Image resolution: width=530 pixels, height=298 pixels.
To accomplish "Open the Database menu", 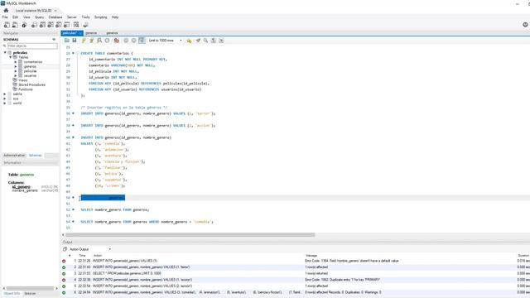I will click(55, 17).
